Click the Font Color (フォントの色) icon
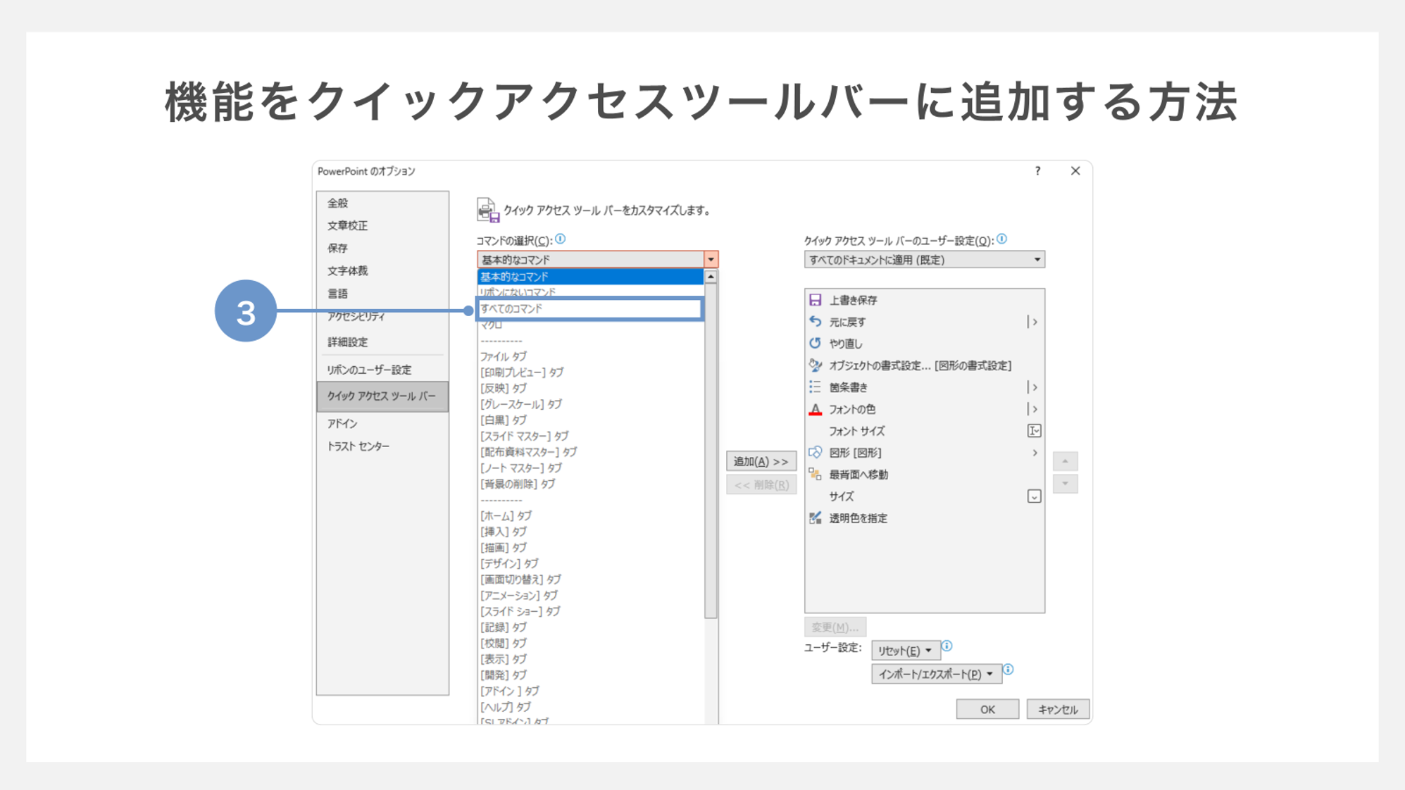 point(815,409)
